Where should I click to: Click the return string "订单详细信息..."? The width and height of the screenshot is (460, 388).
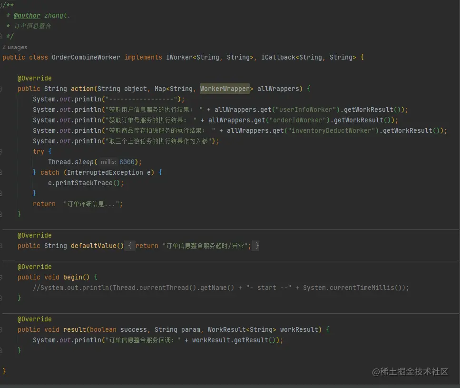coord(91,204)
